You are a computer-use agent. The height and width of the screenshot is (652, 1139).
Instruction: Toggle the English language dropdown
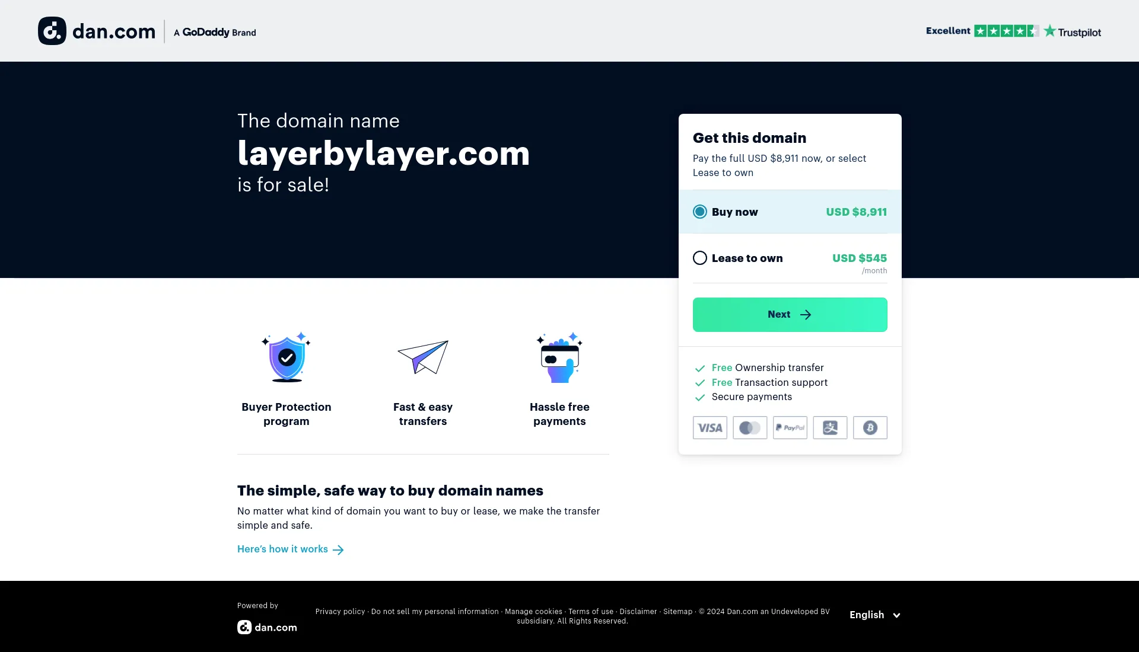click(876, 615)
